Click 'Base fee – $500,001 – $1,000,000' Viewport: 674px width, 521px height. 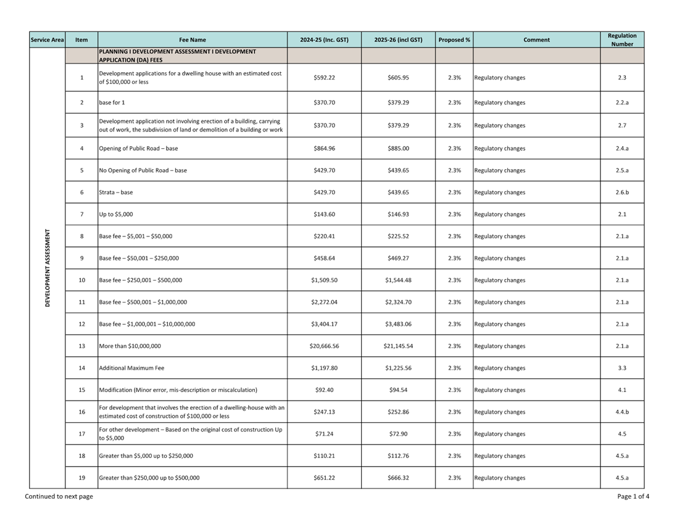coord(143,302)
